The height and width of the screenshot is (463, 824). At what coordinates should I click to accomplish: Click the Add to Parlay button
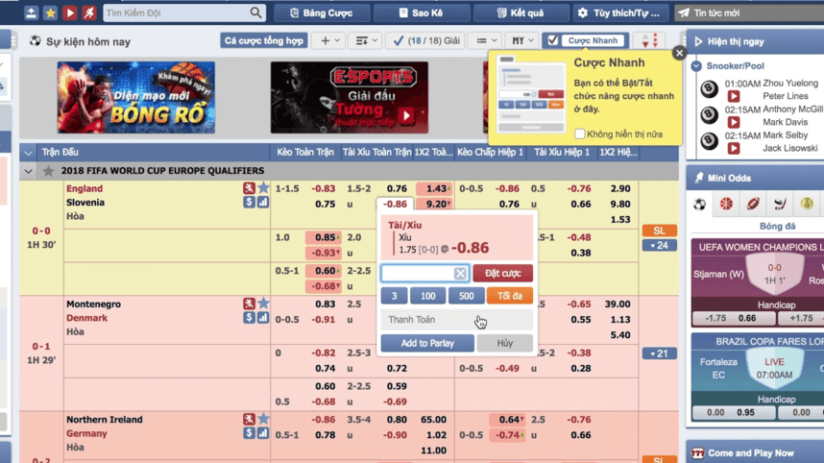point(427,343)
